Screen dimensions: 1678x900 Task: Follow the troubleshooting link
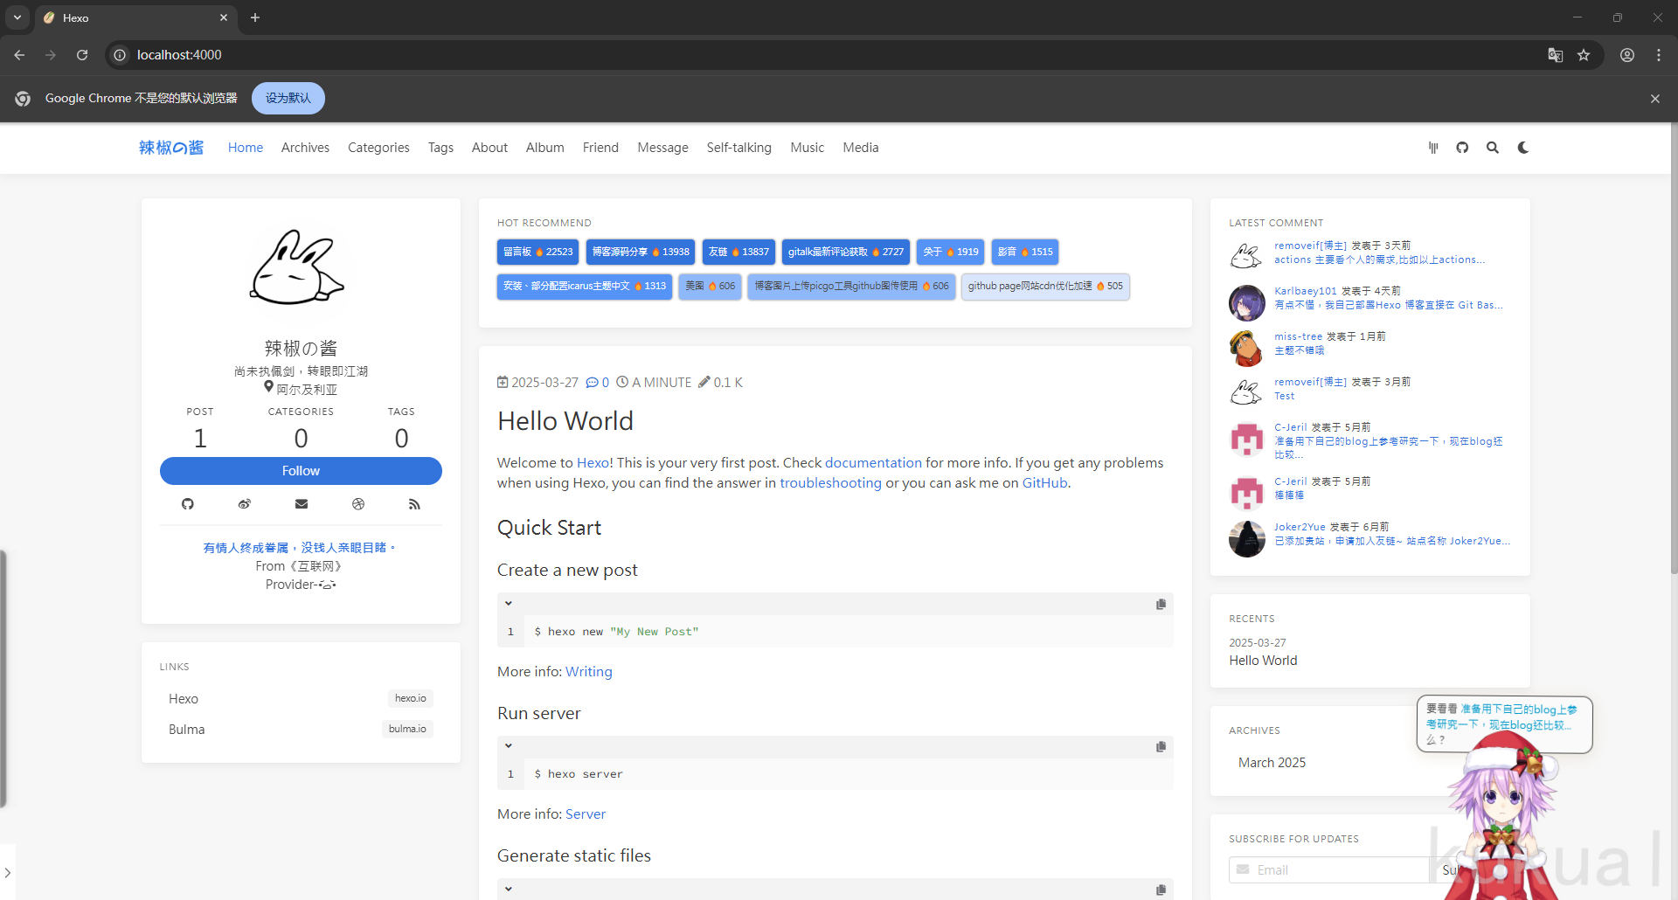click(830, 483)
